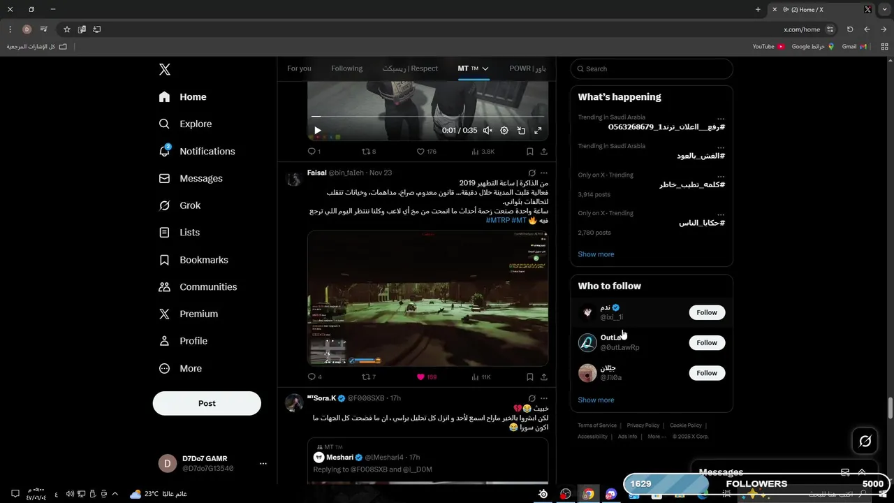Follow the @ixl_1l account

(x=707, y=312)
